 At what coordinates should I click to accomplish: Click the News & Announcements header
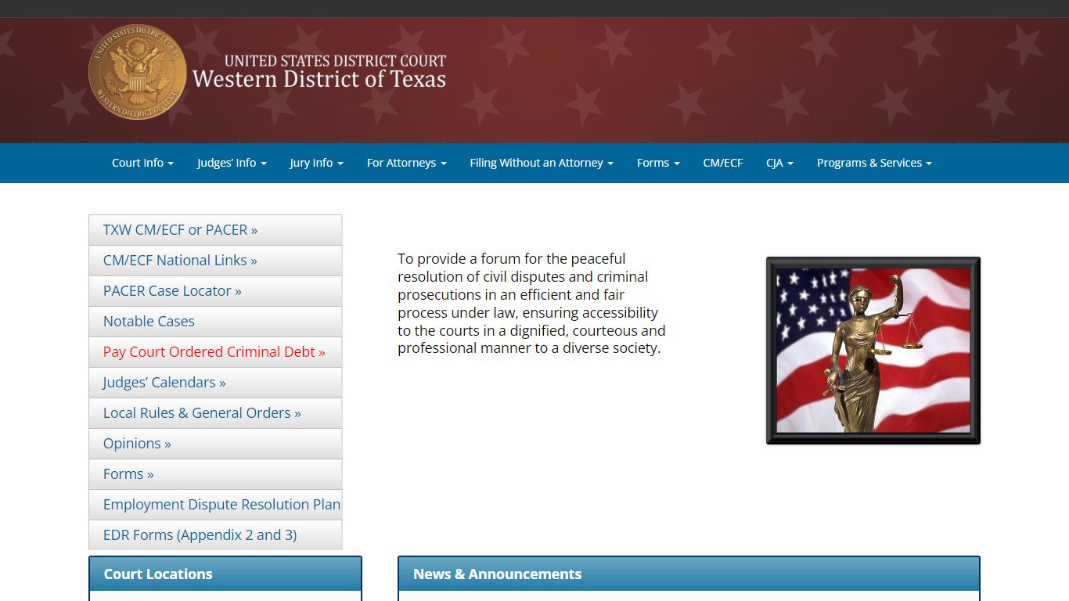click(x=689, y=574)
